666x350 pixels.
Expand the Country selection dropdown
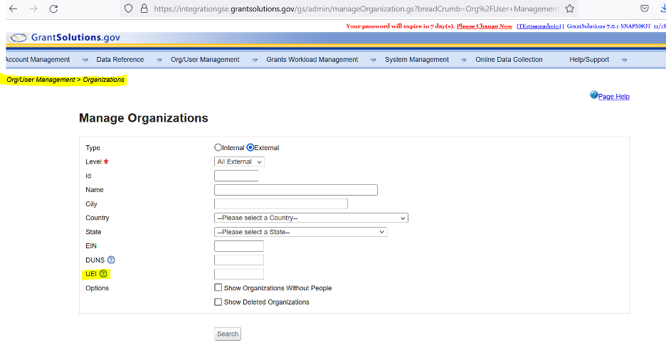point(311,218)
